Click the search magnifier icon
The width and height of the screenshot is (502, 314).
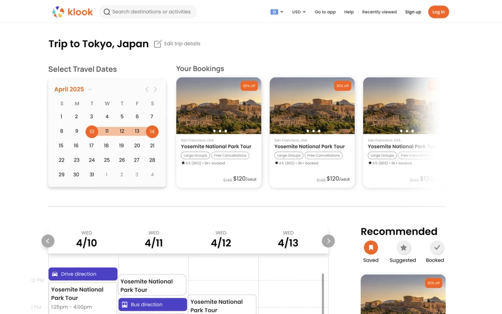pos(107,12)
